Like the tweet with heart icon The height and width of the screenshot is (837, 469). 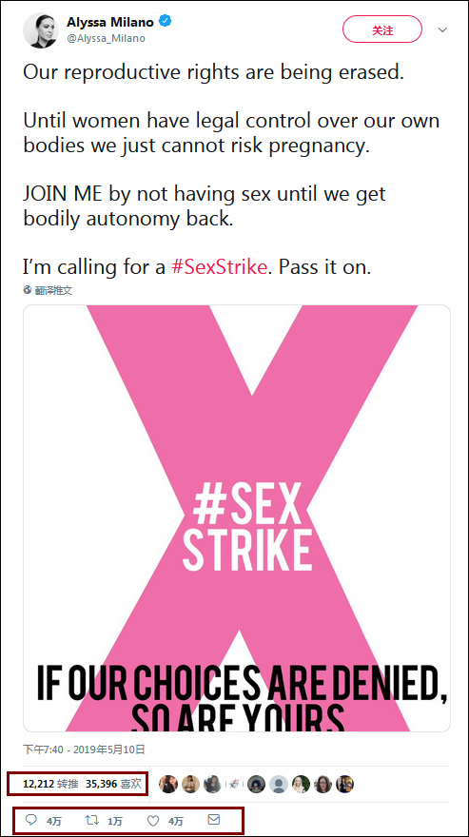point(154,820)
